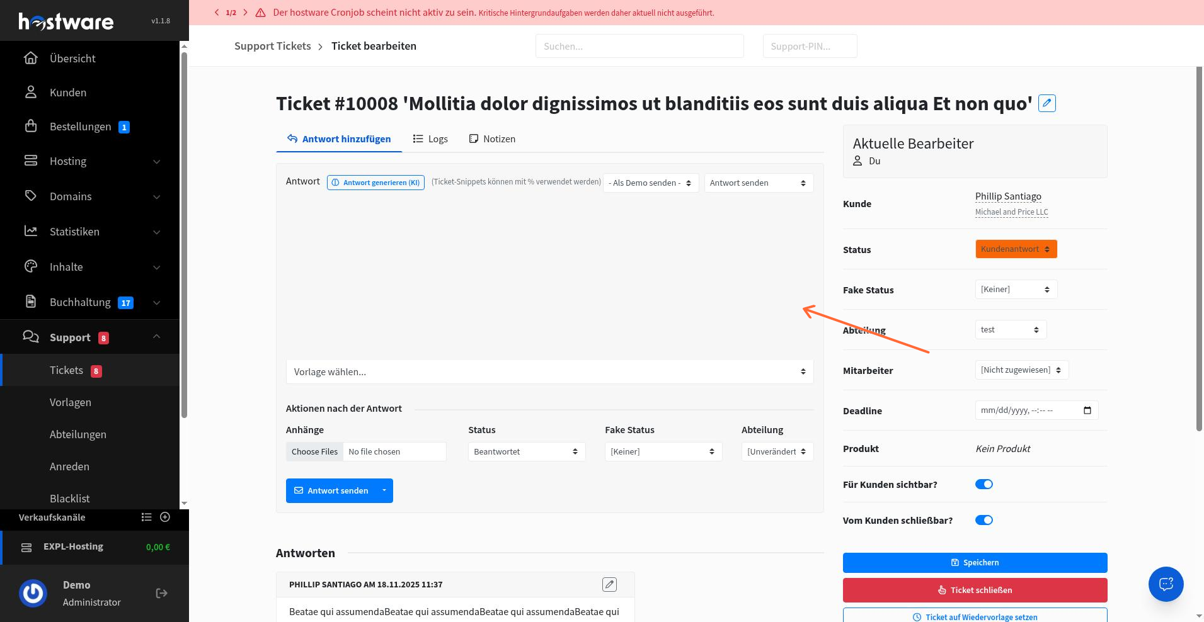Open sidebar Mitarbeiter Nicht zugewiesen dropdown
This screenshot has height=622, width=1204.
click(x=1021, y=370)
